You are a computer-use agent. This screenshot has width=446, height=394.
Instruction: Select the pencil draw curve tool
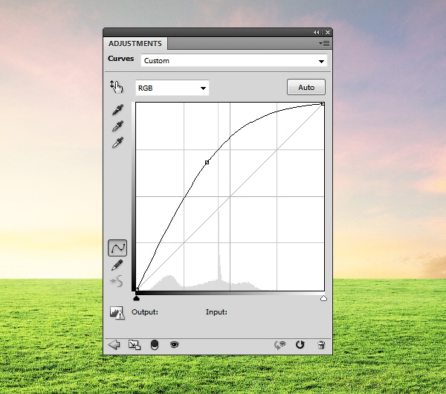117,265
